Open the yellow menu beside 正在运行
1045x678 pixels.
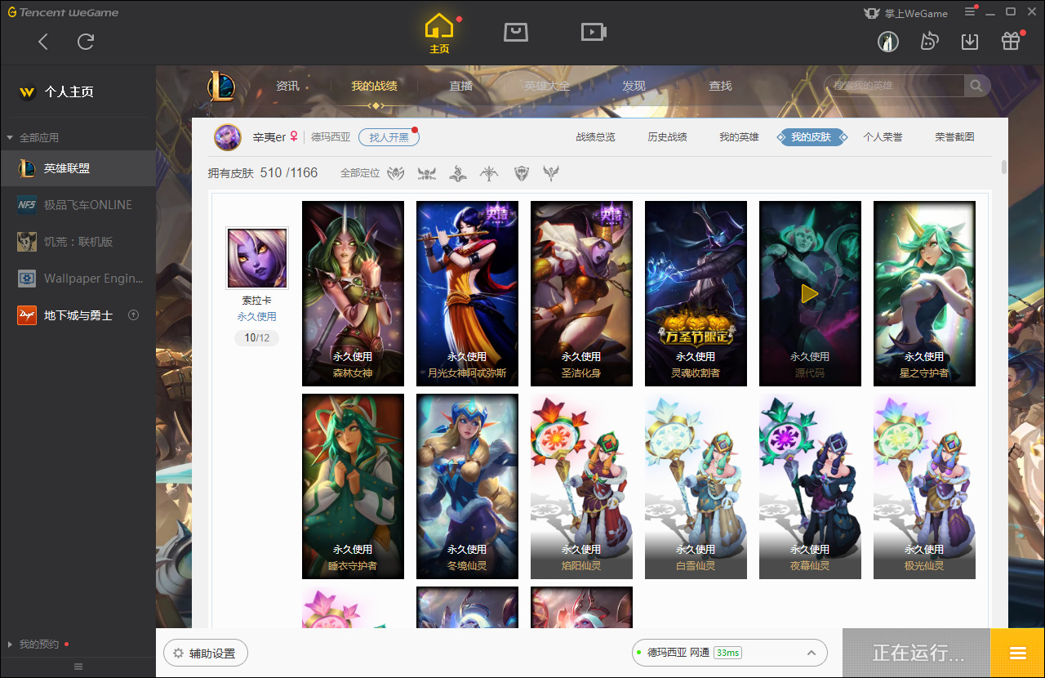pos(1017,653)
